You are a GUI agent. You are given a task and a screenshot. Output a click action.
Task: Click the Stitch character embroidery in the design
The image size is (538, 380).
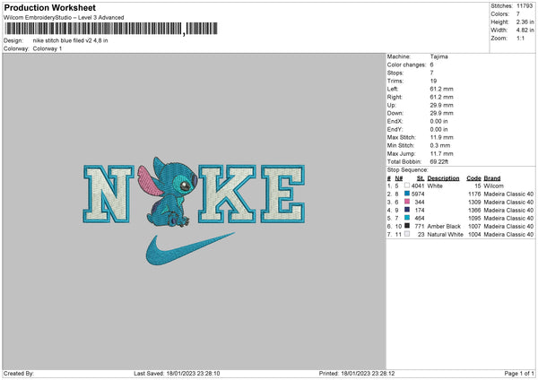168,192
